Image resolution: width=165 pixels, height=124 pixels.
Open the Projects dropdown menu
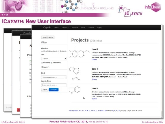point(65,27)
